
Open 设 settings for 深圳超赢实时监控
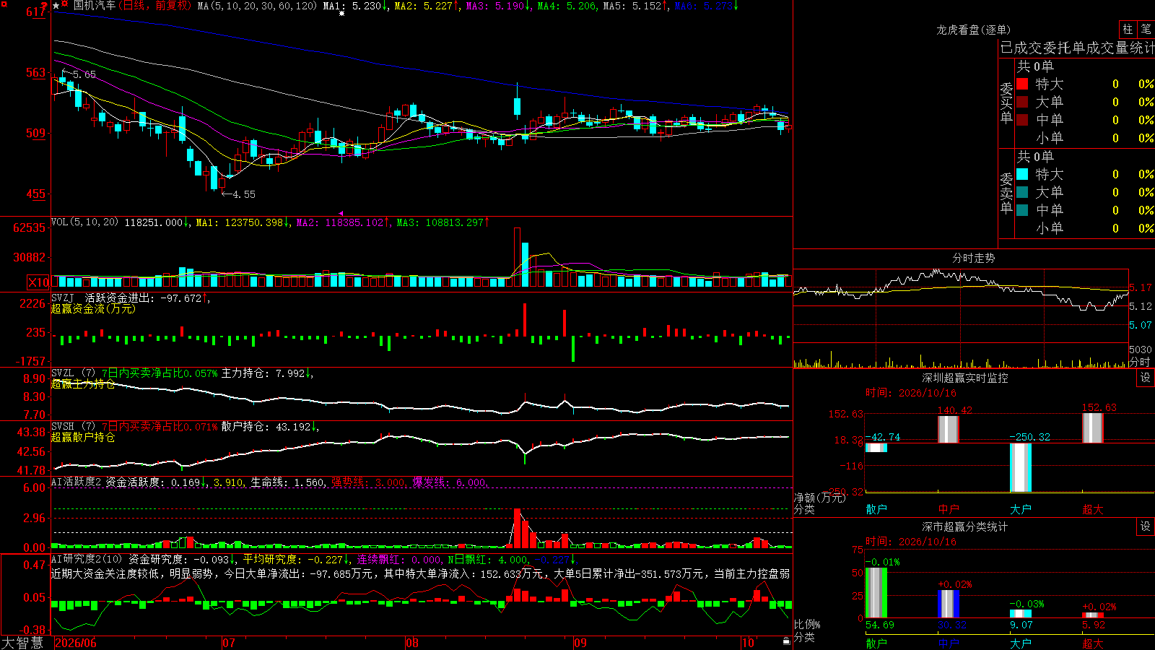(x=1146, y=378)
